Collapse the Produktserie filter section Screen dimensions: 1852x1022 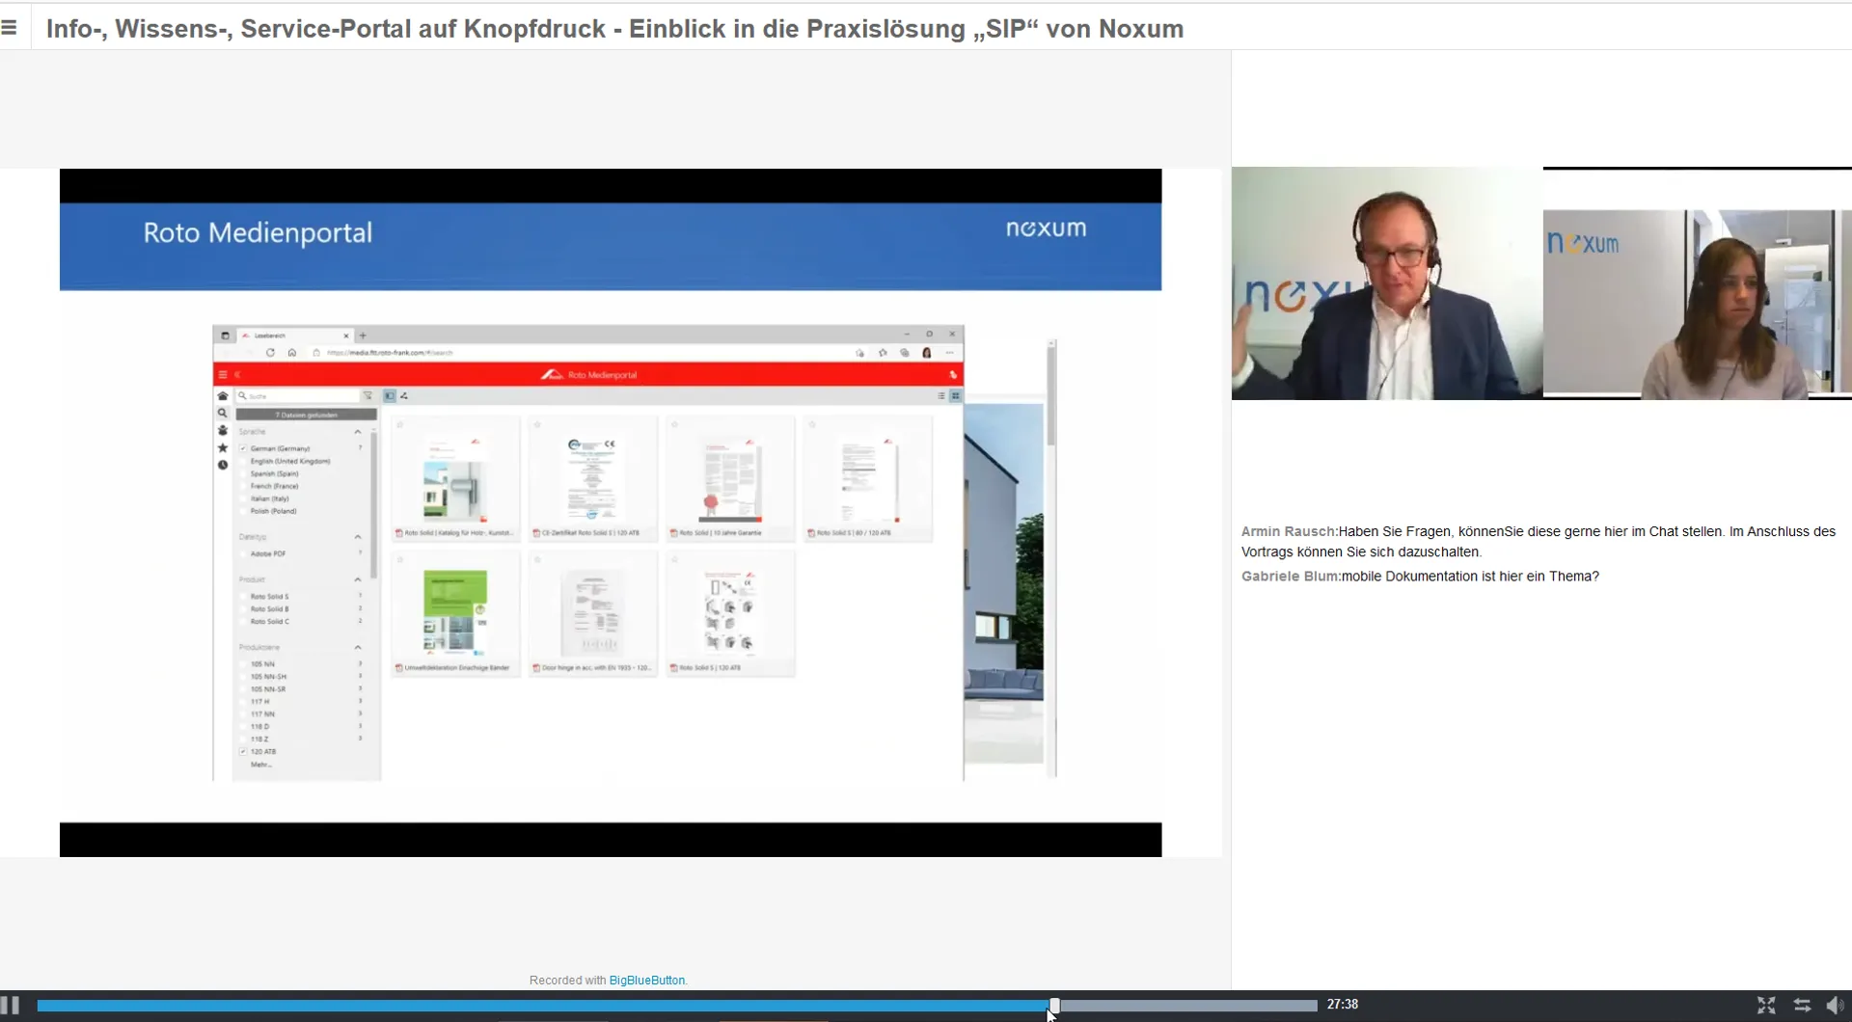pos(358,647)
